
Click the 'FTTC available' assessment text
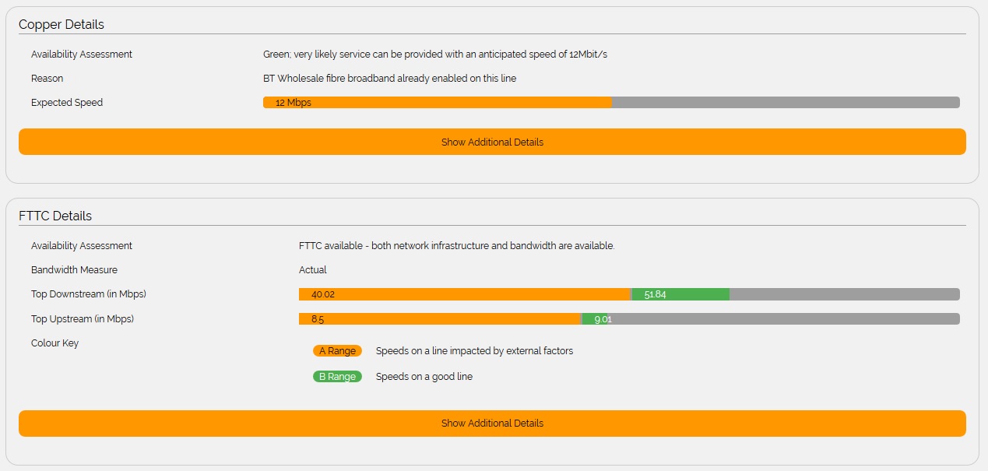[x=456, y=246]
